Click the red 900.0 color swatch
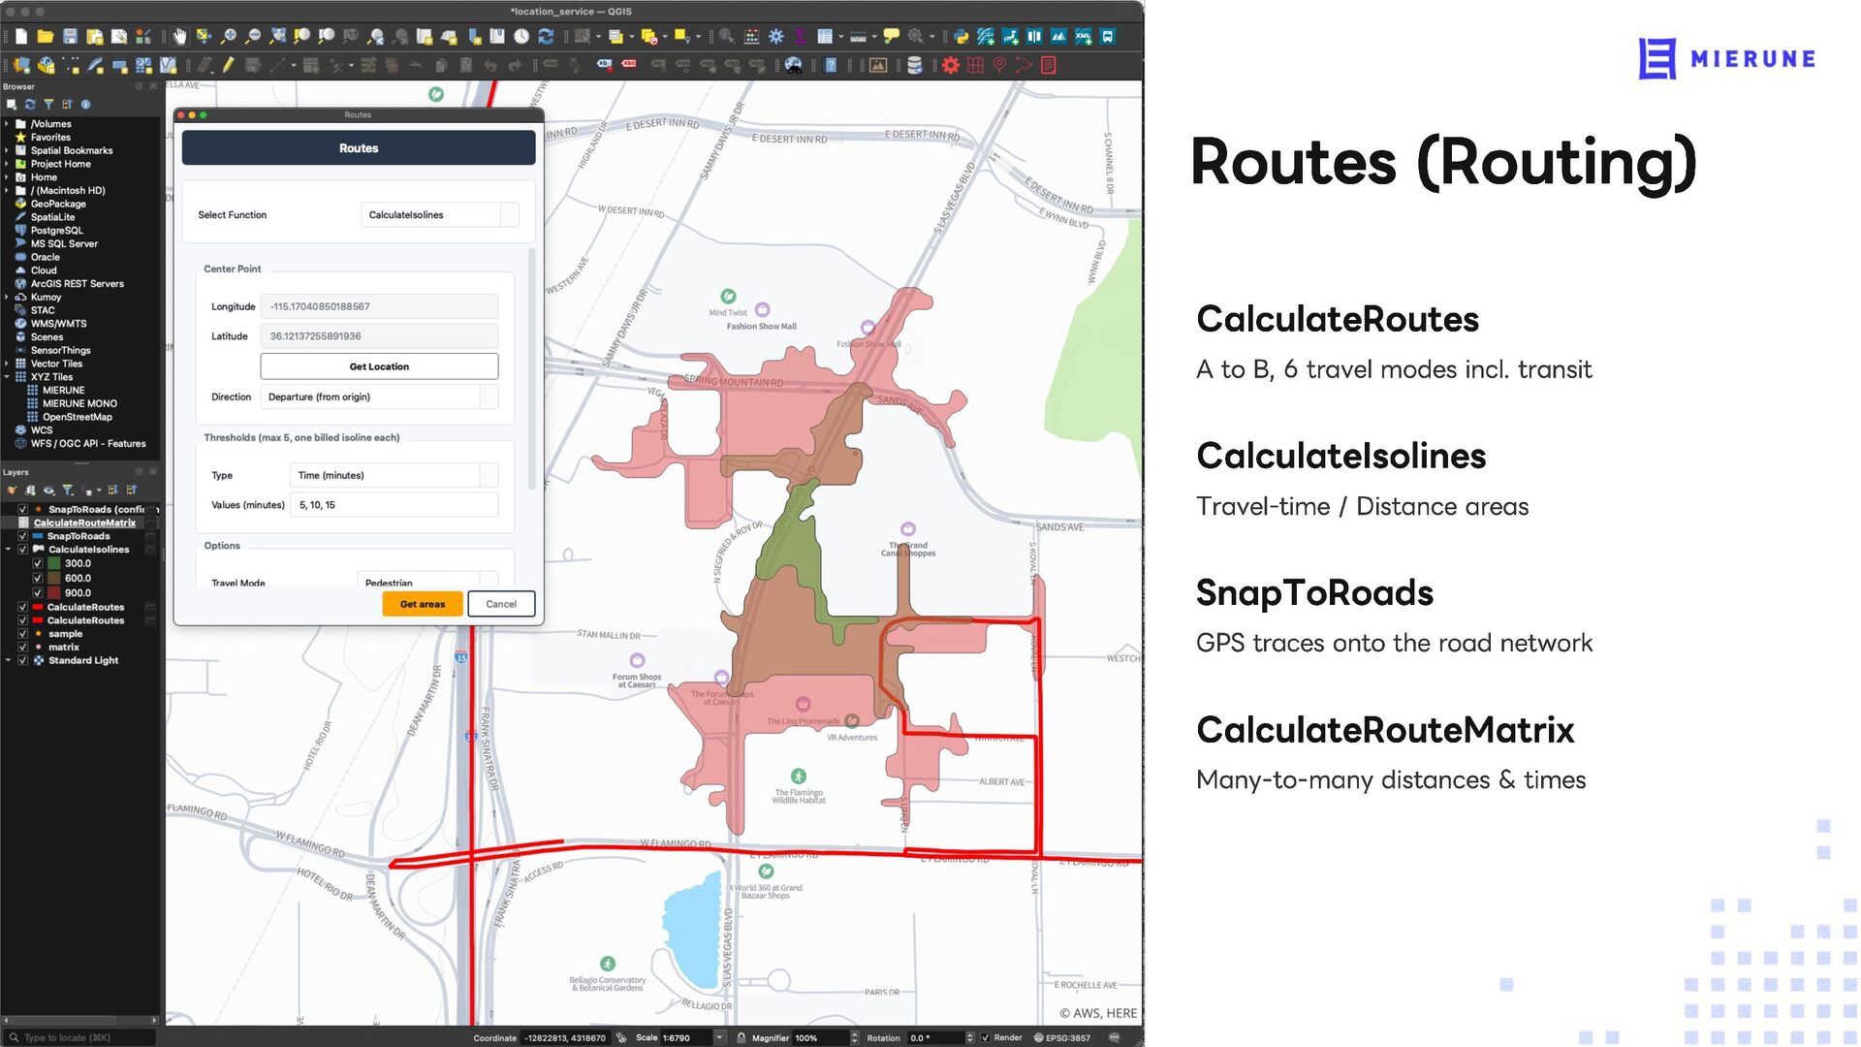Image resolution: width=1861 pixels, height=1047 pixels. pyautogui.click(x=55, y=592)
